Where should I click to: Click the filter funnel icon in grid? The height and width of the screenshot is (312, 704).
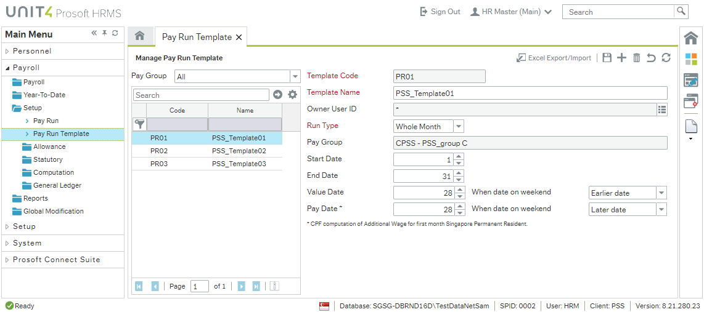pos(140,124)
